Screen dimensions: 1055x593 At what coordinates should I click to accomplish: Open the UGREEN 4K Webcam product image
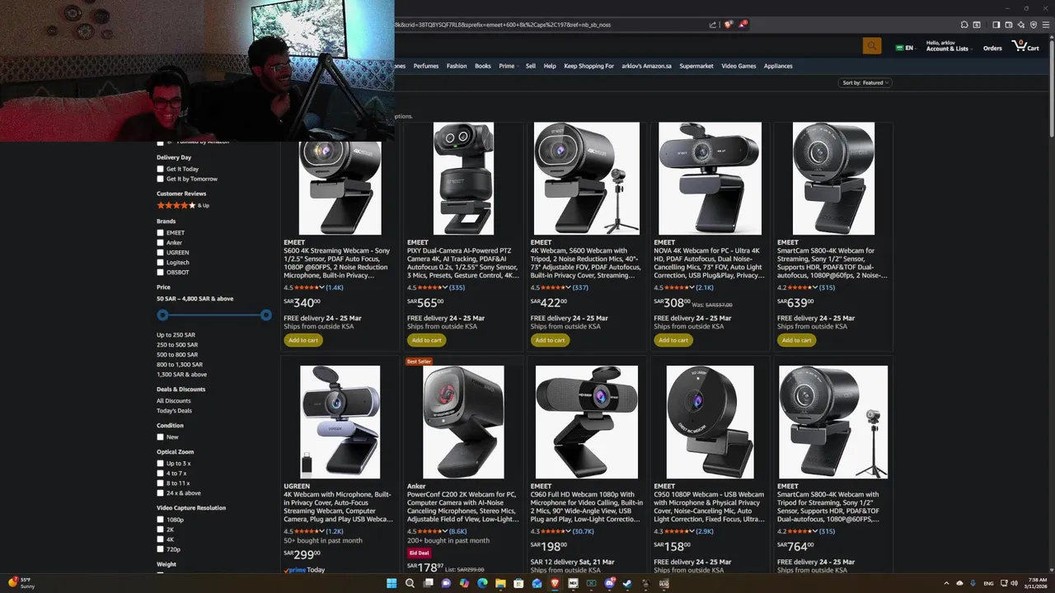(x=340, y=423)
